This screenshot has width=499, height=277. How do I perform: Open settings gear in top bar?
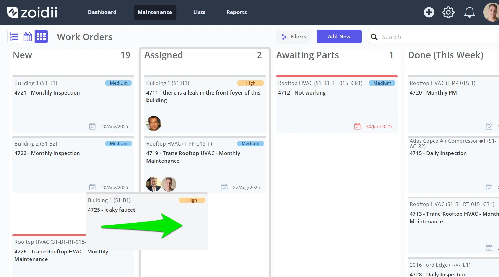[448, 12]
